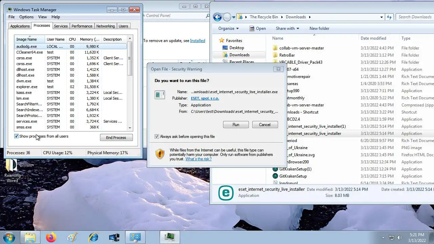Viewport: 434px width, 244px height.
Task: Open the Roaming stored desktop icon
Action: click(x=12, y=171)
